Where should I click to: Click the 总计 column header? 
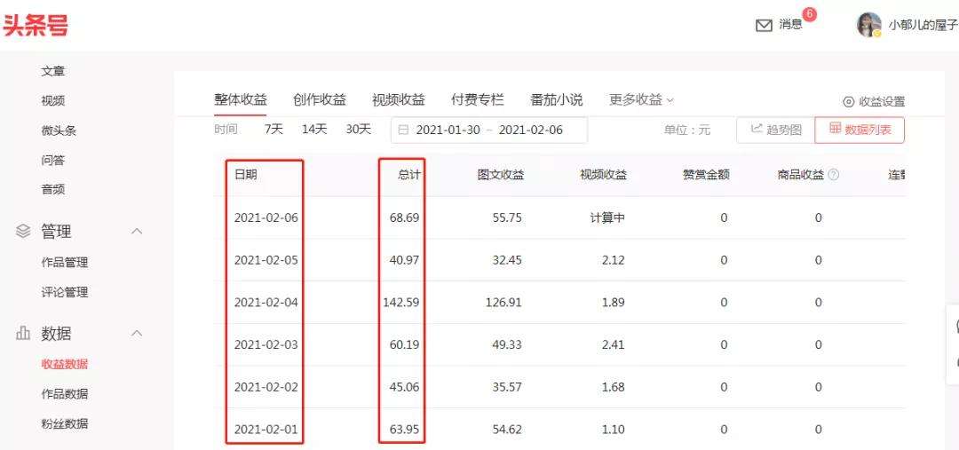click(x=409, y=175)
